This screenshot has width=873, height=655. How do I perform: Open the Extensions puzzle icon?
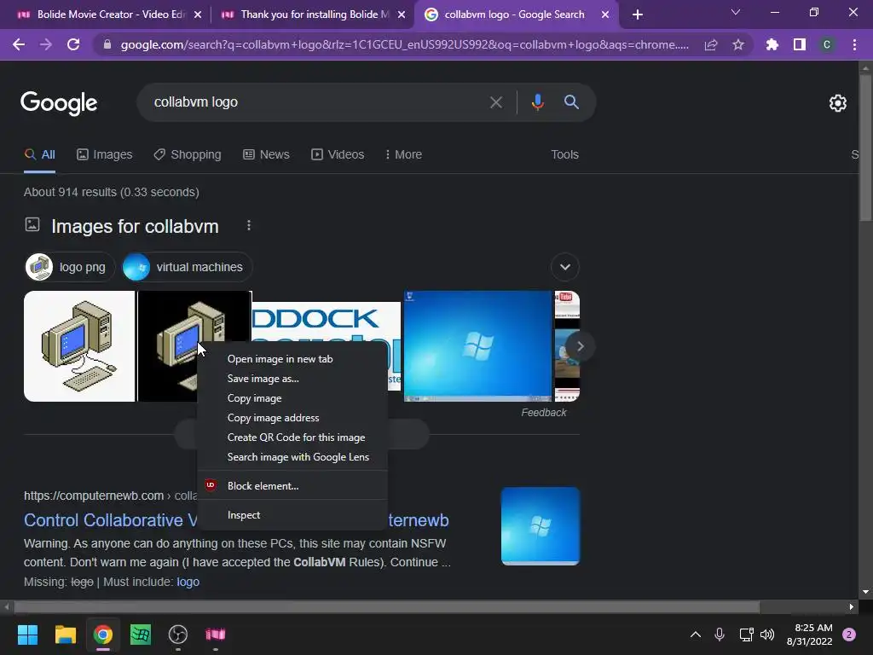point(772,44)
